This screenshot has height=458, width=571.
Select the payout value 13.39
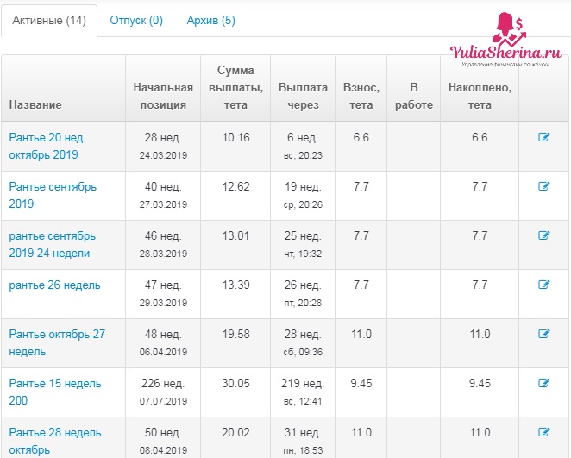pos(236,285)
